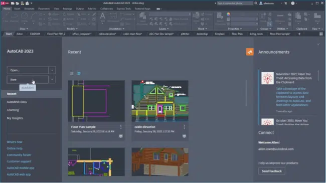Click the New file icon in quick access toolbar
The image size is (326, 183).
click(x=13, y=3)
